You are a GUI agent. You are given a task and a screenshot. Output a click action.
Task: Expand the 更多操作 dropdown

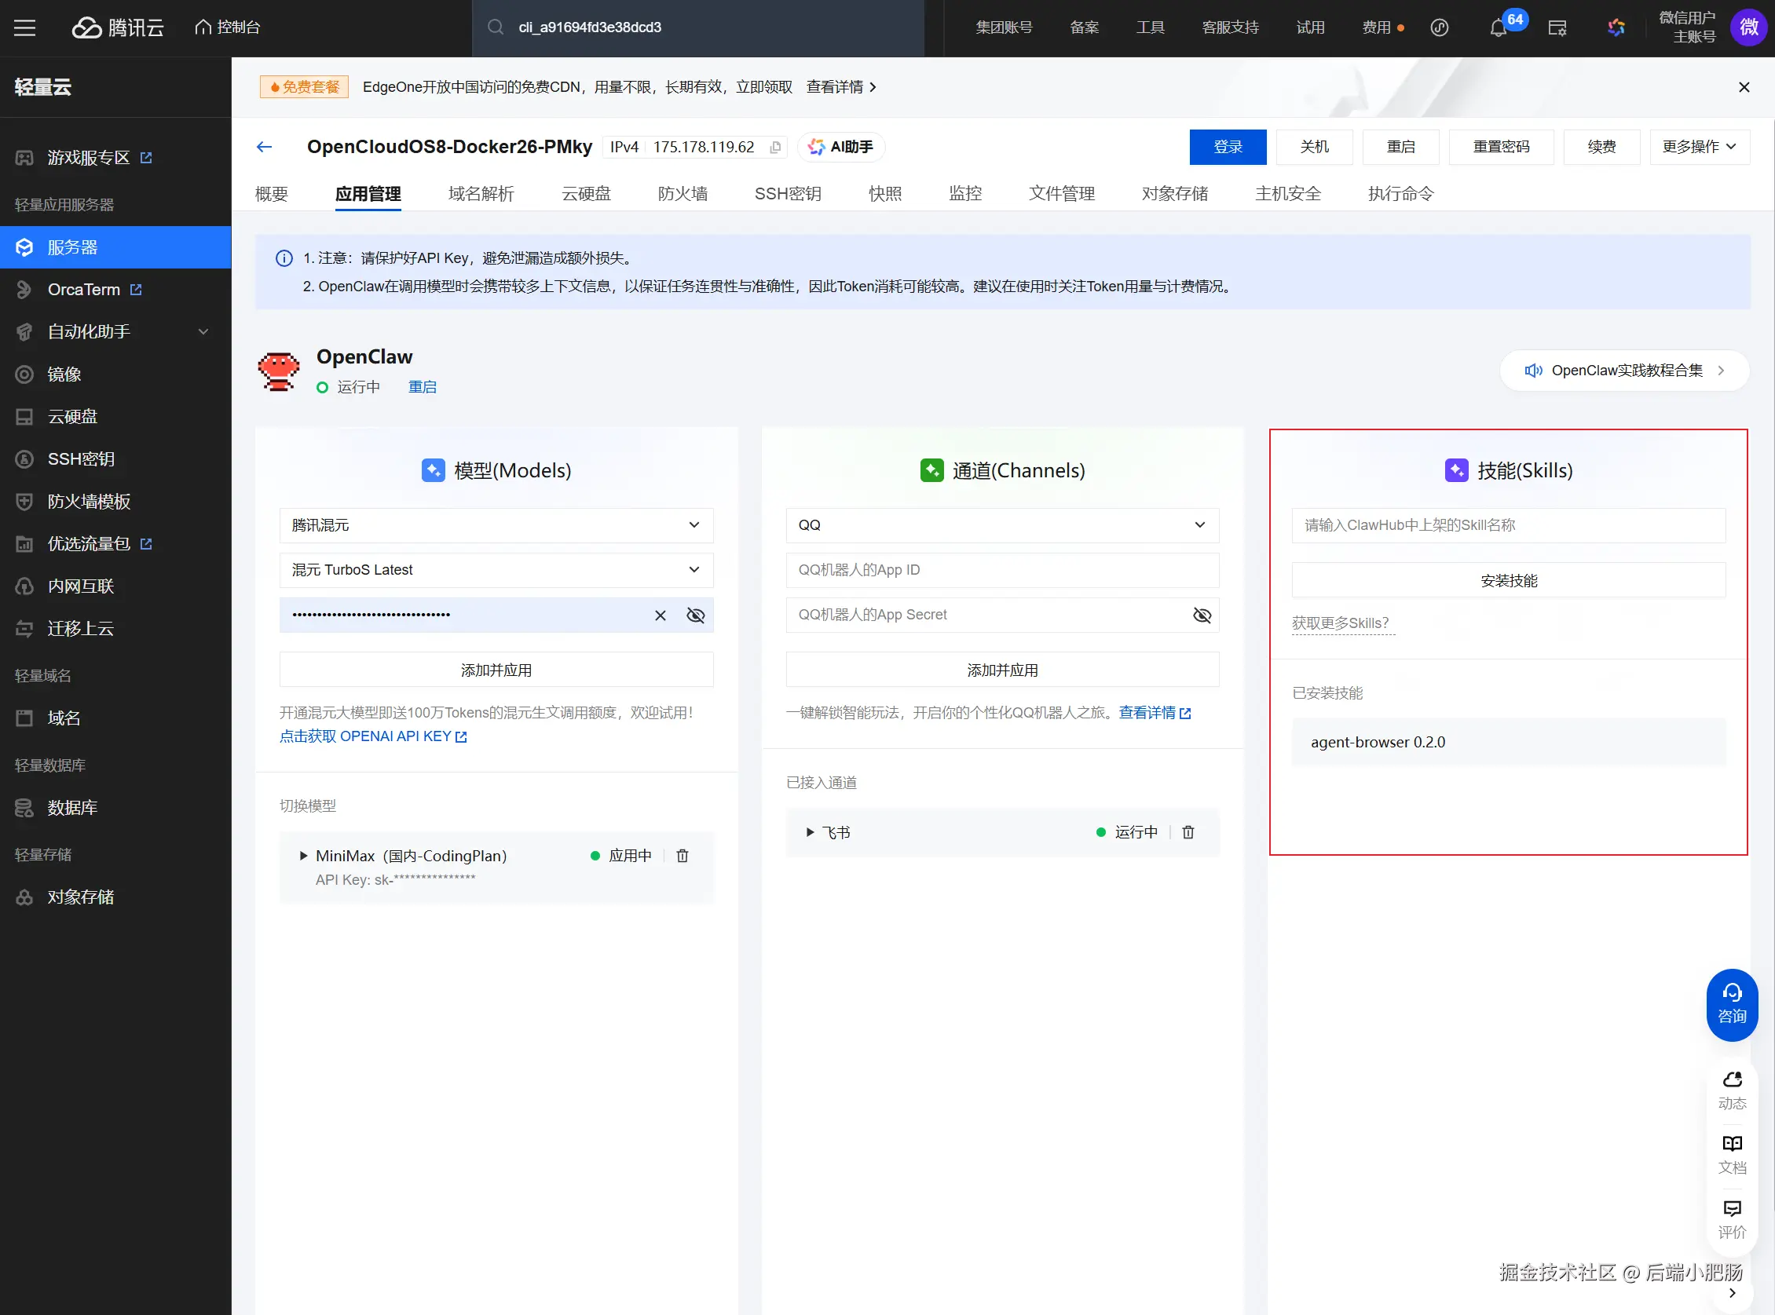click(x=1699, y=147)
